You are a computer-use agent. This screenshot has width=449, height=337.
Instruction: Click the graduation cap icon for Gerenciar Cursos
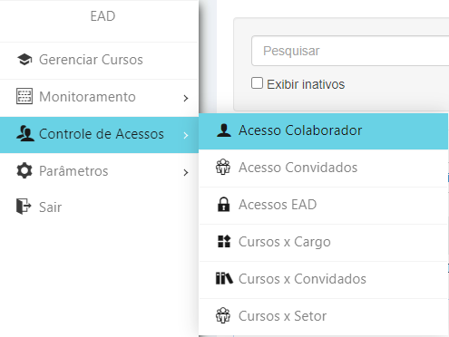click(24, 60)
